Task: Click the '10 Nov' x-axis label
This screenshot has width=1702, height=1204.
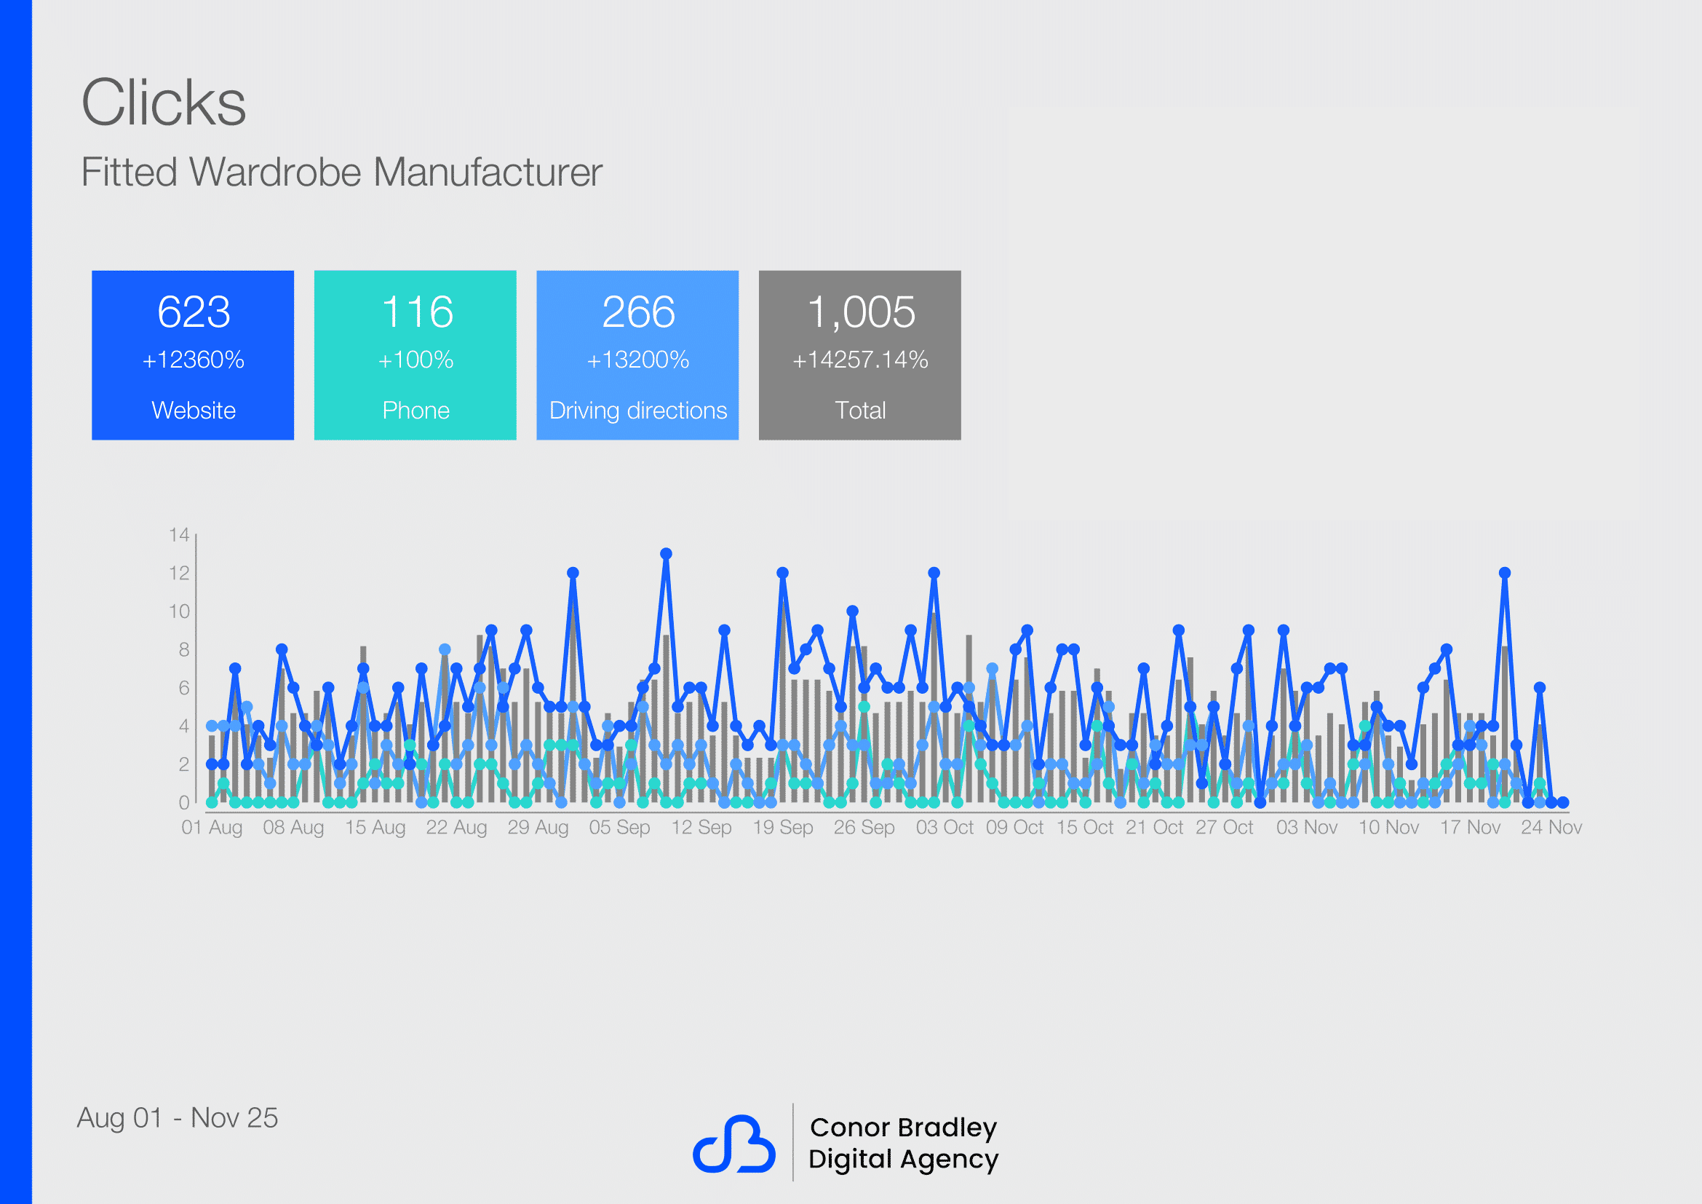Action: (x=1388, y=827)
